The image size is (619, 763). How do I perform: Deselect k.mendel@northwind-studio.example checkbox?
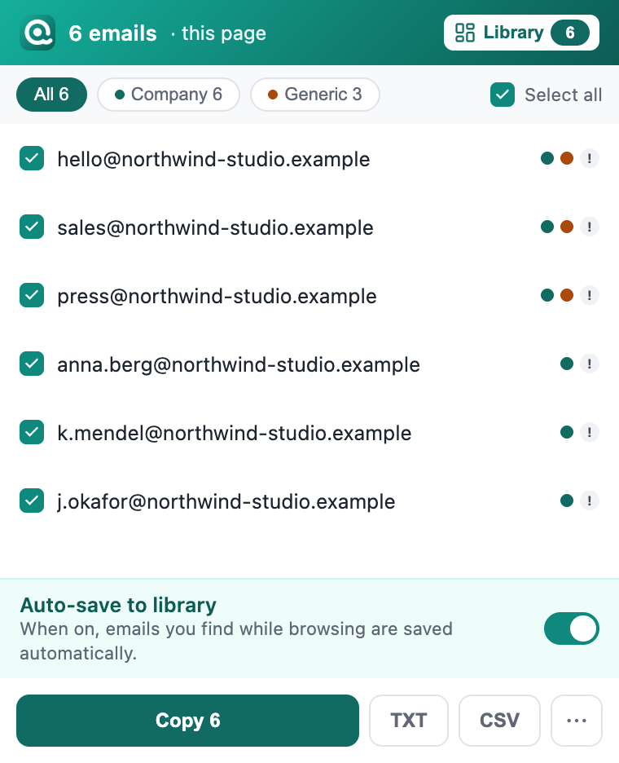pos(32,433)
